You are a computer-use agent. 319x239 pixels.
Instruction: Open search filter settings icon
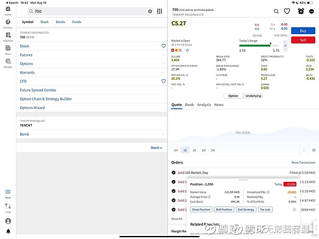(x=159, y=12)
